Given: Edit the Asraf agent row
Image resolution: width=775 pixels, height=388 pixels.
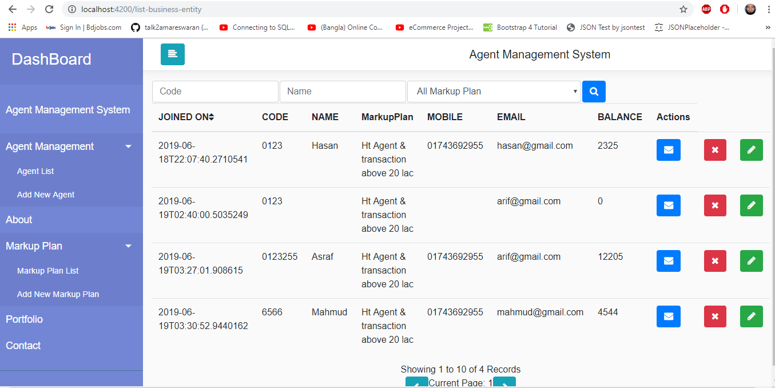Looking at the screenshot, I should pyautogui.click(x=752, y=261).
